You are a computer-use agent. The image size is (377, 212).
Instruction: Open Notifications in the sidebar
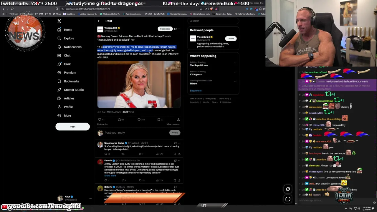pyautogui.click(x=70, y=47)
